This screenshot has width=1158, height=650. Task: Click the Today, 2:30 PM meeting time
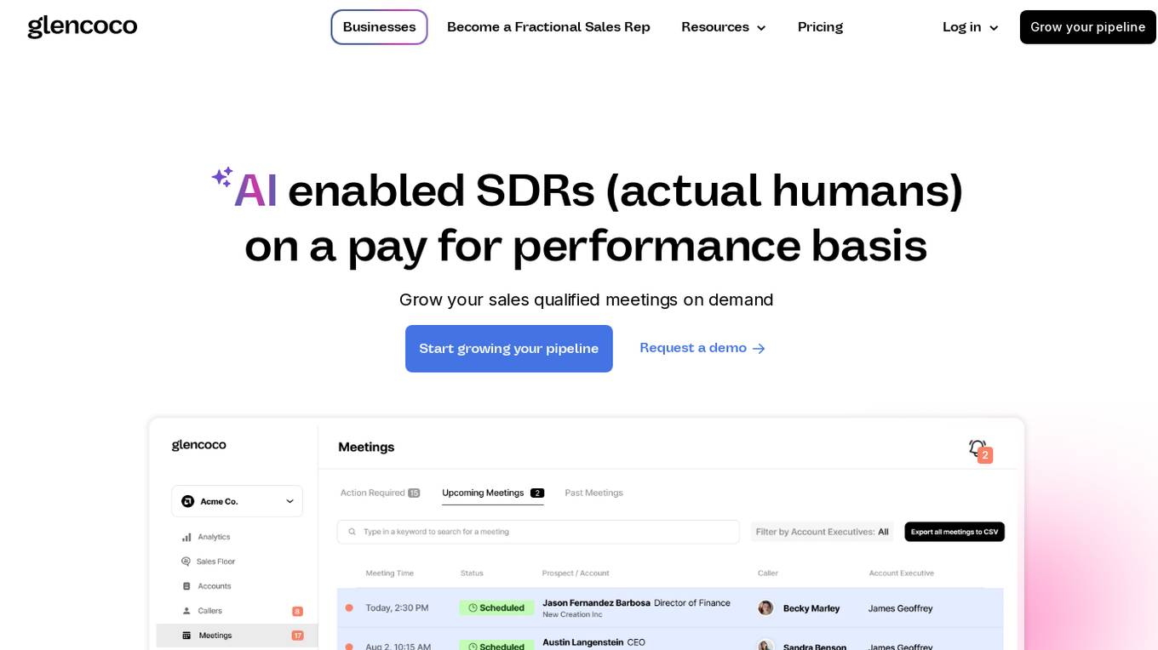point(397,607)
